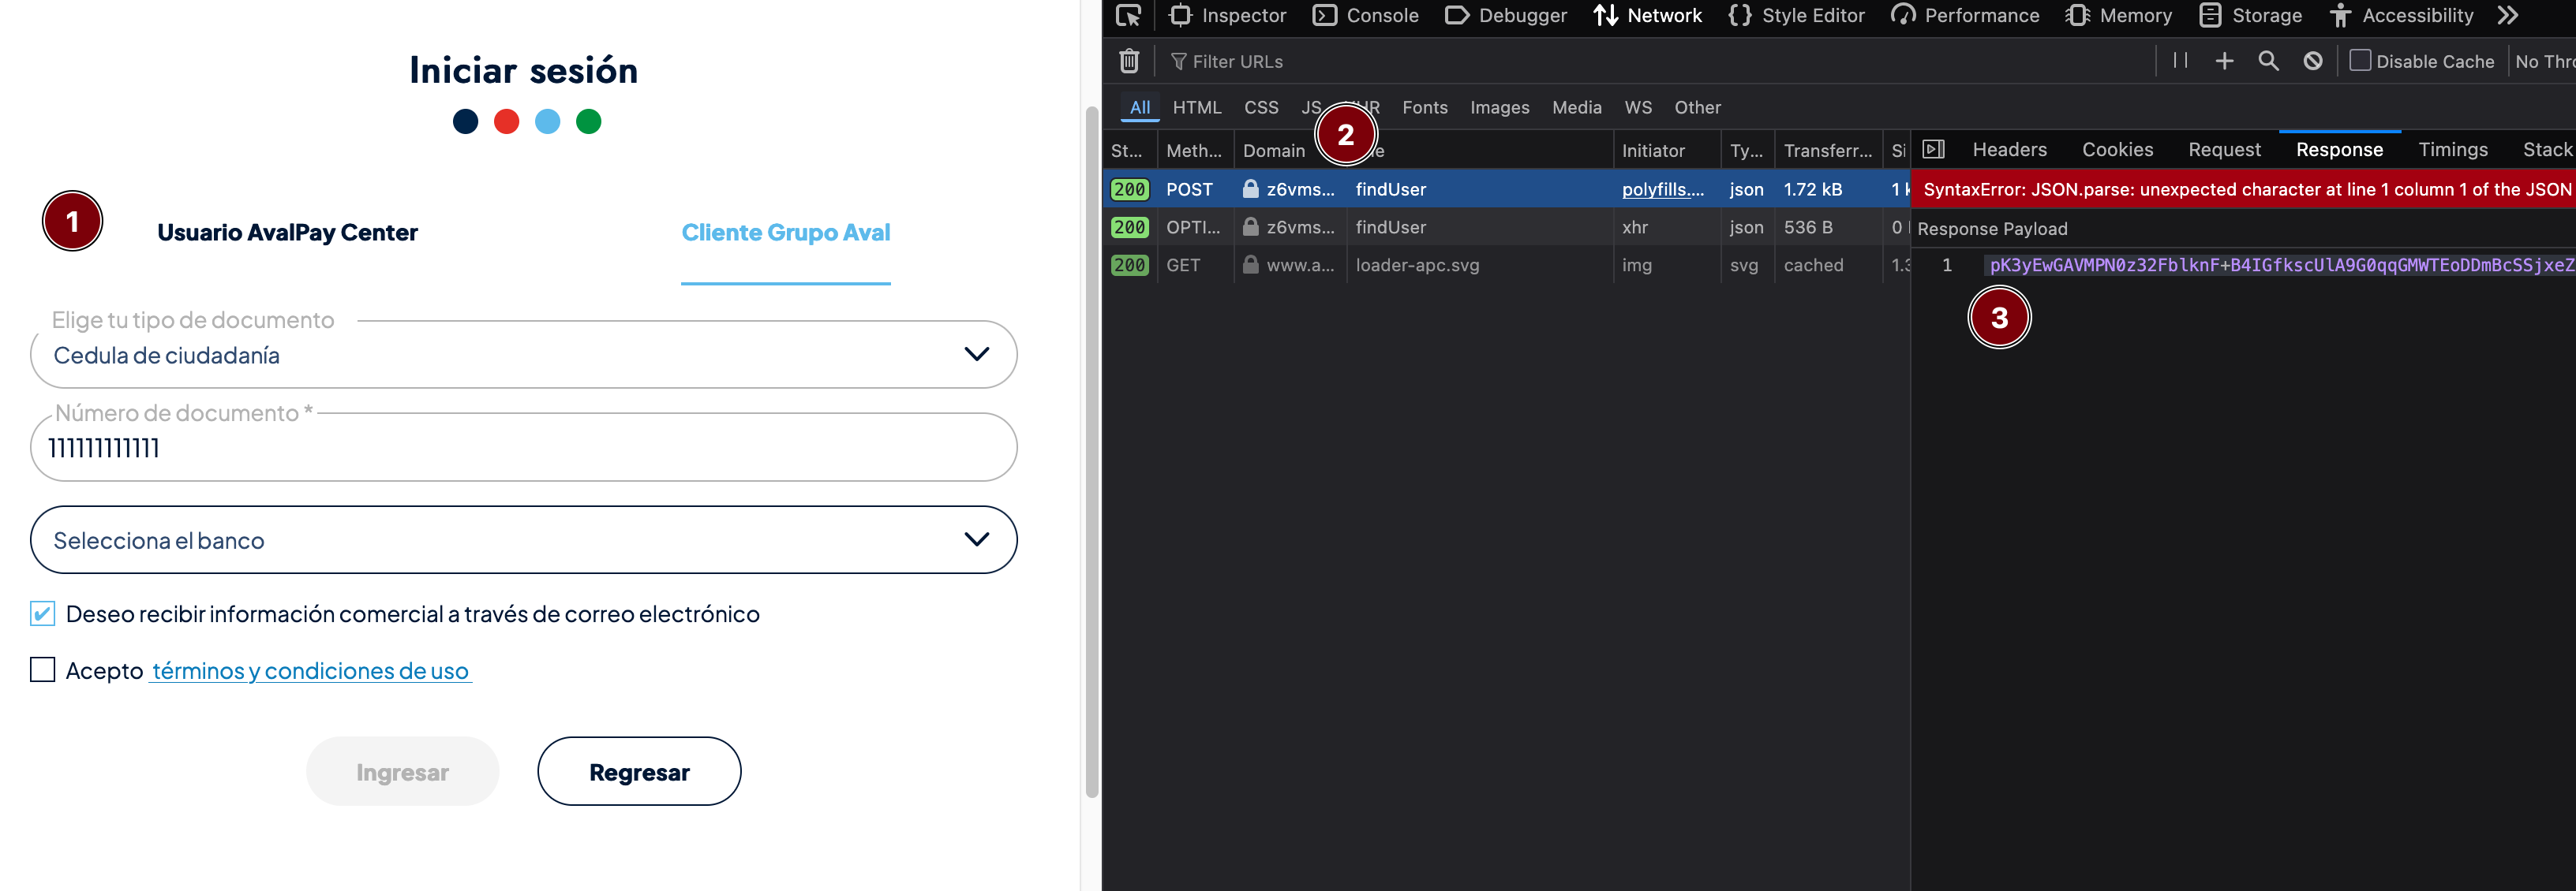Open the Timings details tab

[2452, 150]
